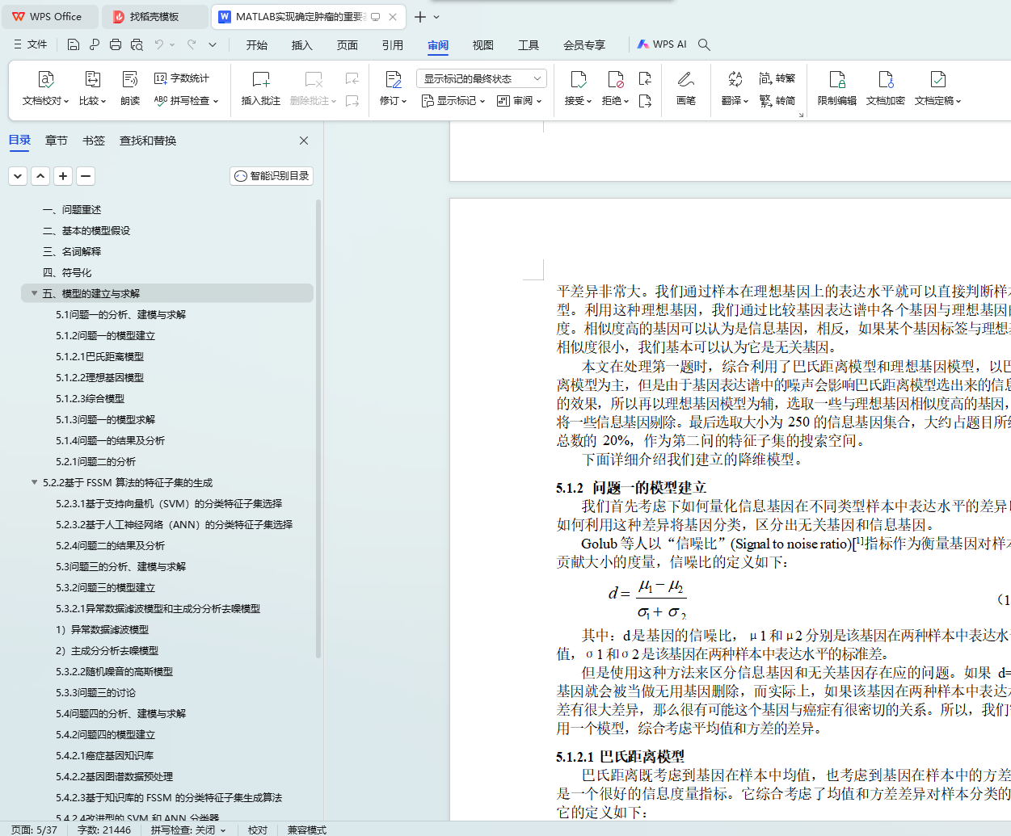The image size is (1011, 836).
Task: Switch to the 开始 ribbon tab
Action: 257,45
